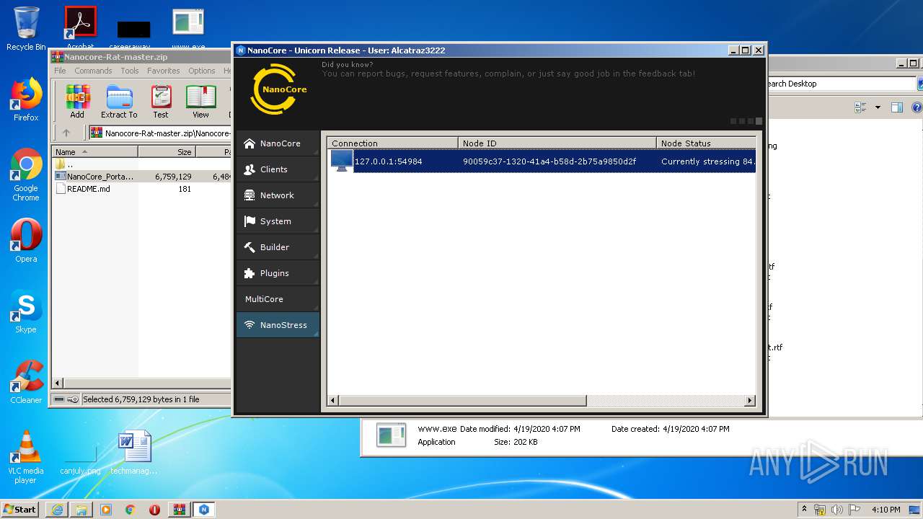The height and width of the screenshot is (519, 923).
Task: Click Explorer change view icon
Action: tap(860, 107)
